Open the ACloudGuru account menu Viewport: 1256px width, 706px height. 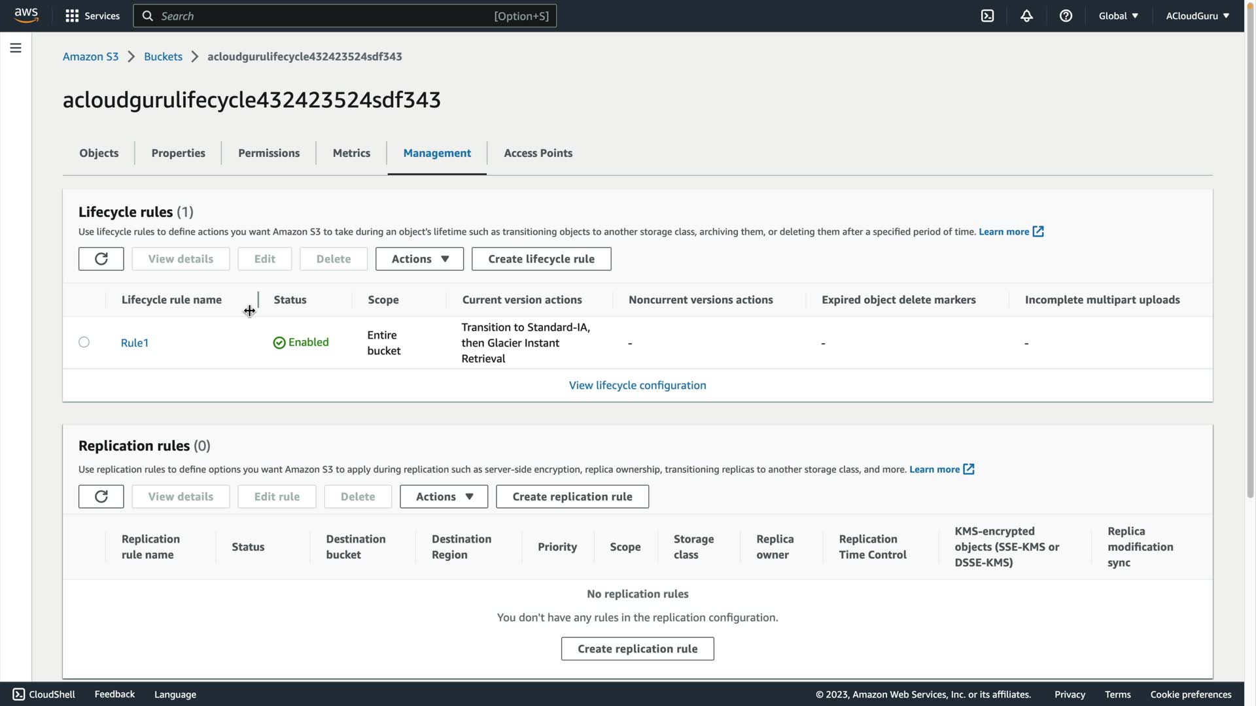tap(1197, 16)
